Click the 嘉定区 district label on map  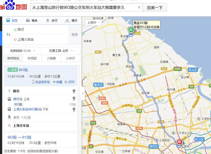[x=98, y=85]
